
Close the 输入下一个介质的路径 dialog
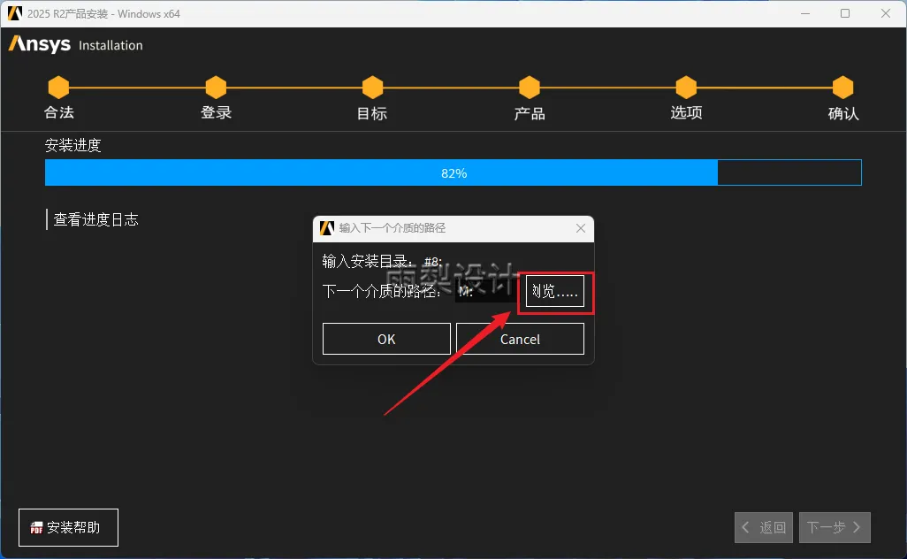pos(581,228)
